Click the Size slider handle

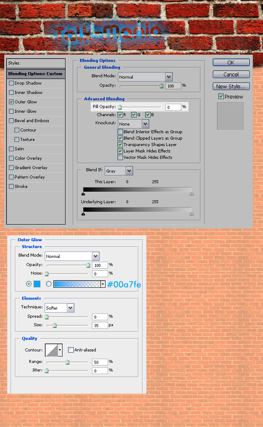click(54, 325)
